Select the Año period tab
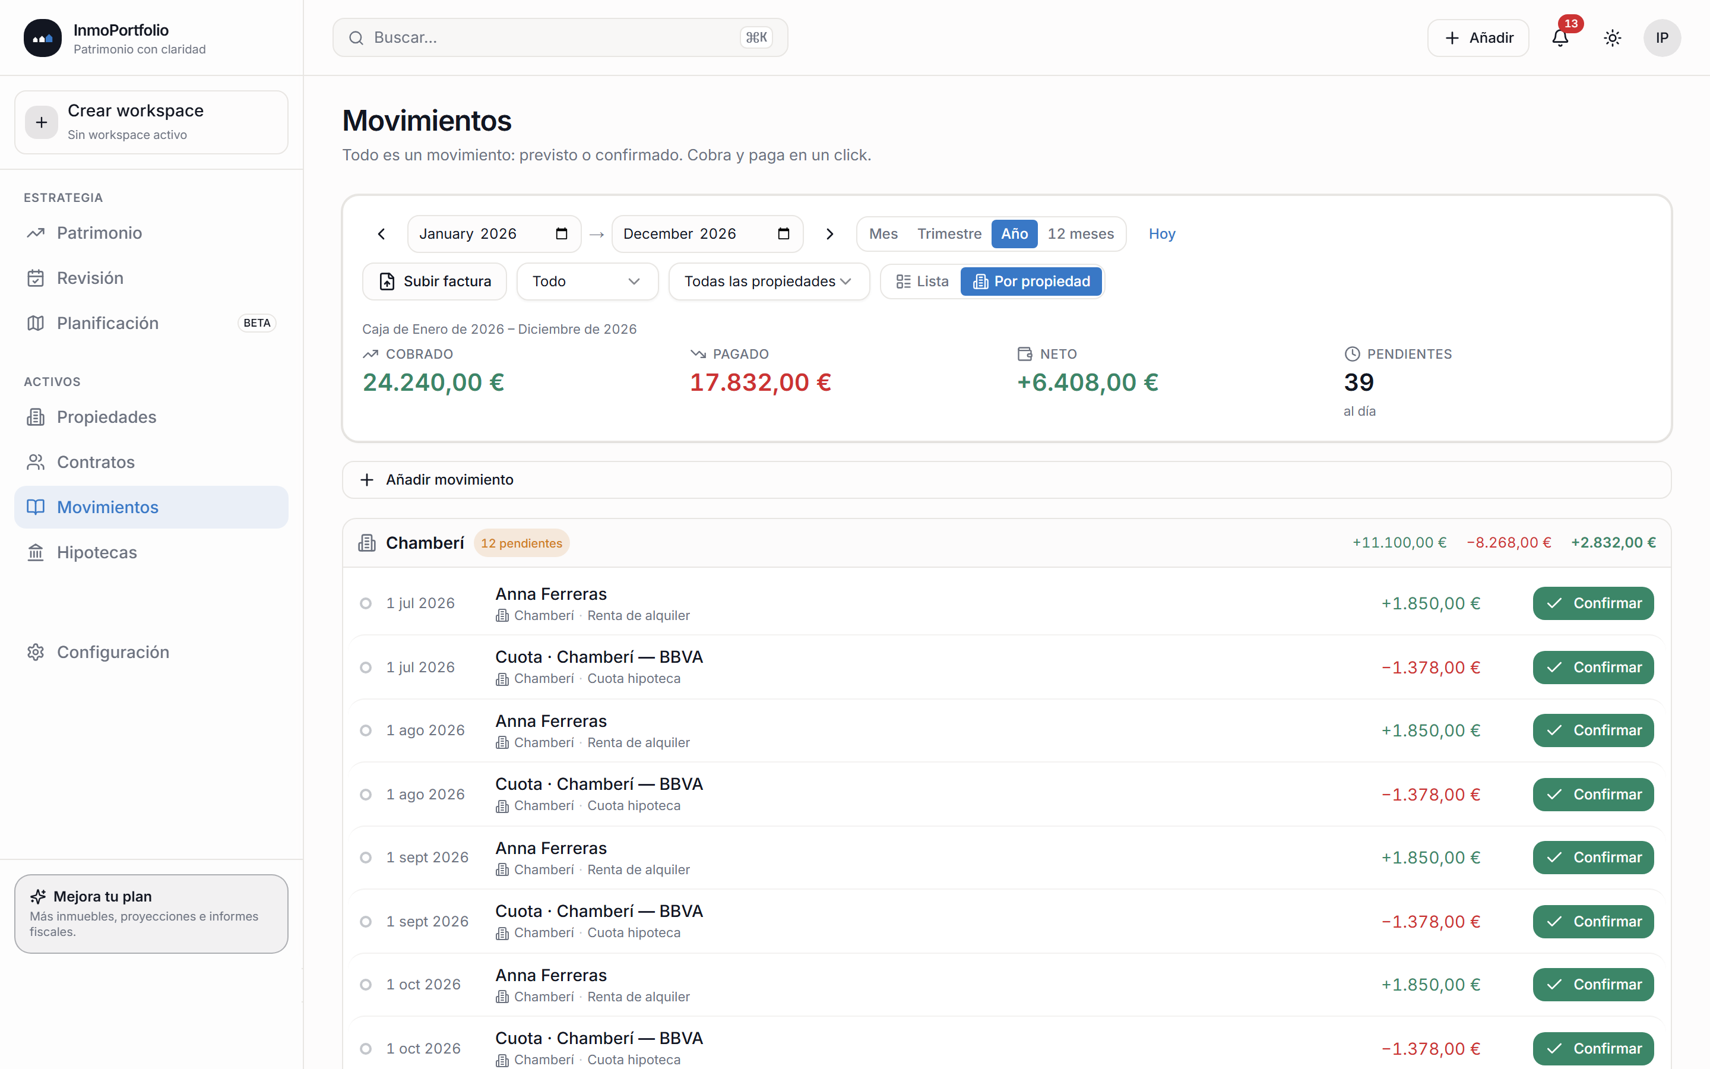Image resolution: width=1710 pixels, height=1069 pixels. 1014,233
